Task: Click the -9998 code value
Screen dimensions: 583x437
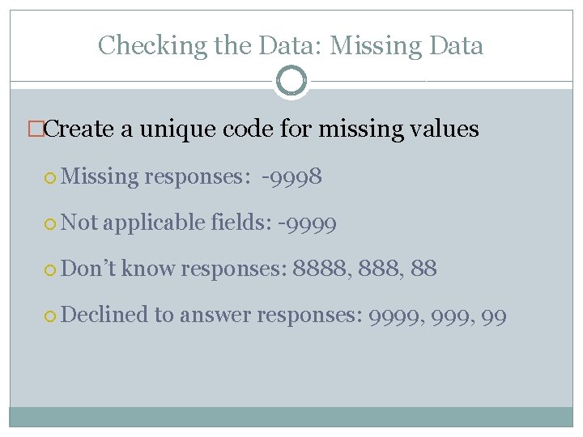Action: click(x=291, y=176)
